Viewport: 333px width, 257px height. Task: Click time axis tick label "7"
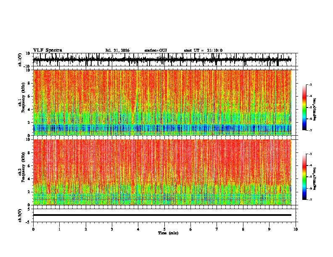click(217, 229)
